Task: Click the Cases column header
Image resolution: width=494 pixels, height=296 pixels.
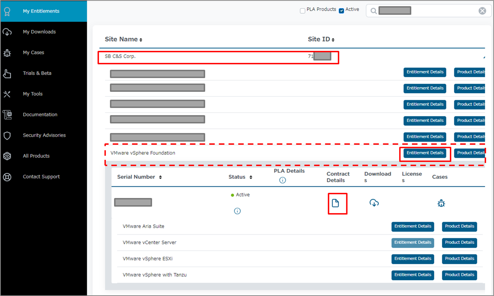Action: point(440,177)
